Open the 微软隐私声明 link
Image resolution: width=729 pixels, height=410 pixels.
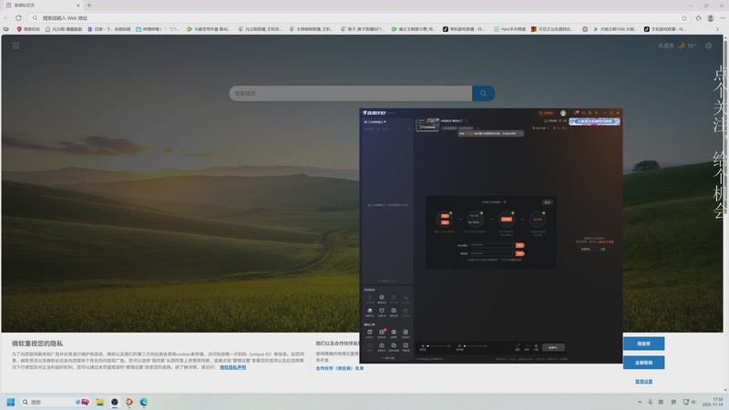click(x=233, y=367)
